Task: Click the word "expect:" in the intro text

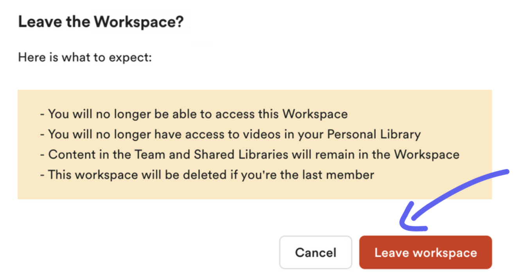Action: point(130,58)
